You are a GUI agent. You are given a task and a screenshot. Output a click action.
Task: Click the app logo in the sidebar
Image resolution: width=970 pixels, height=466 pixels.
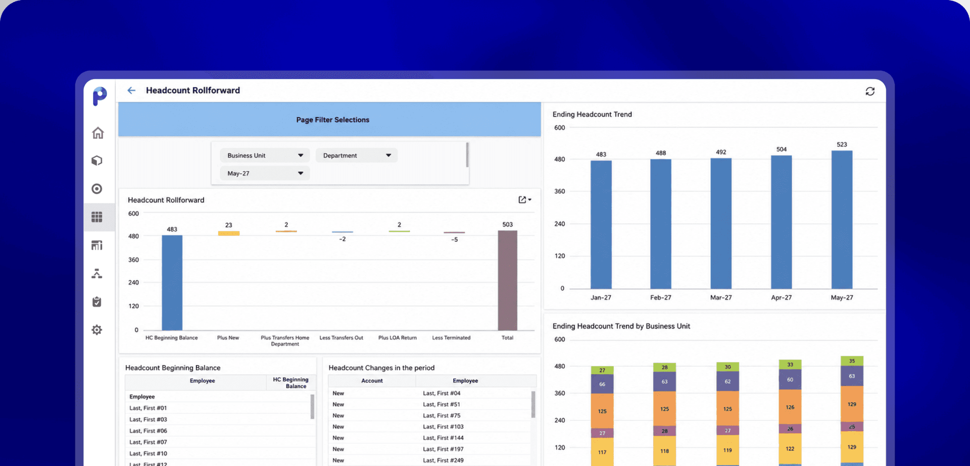100,95
